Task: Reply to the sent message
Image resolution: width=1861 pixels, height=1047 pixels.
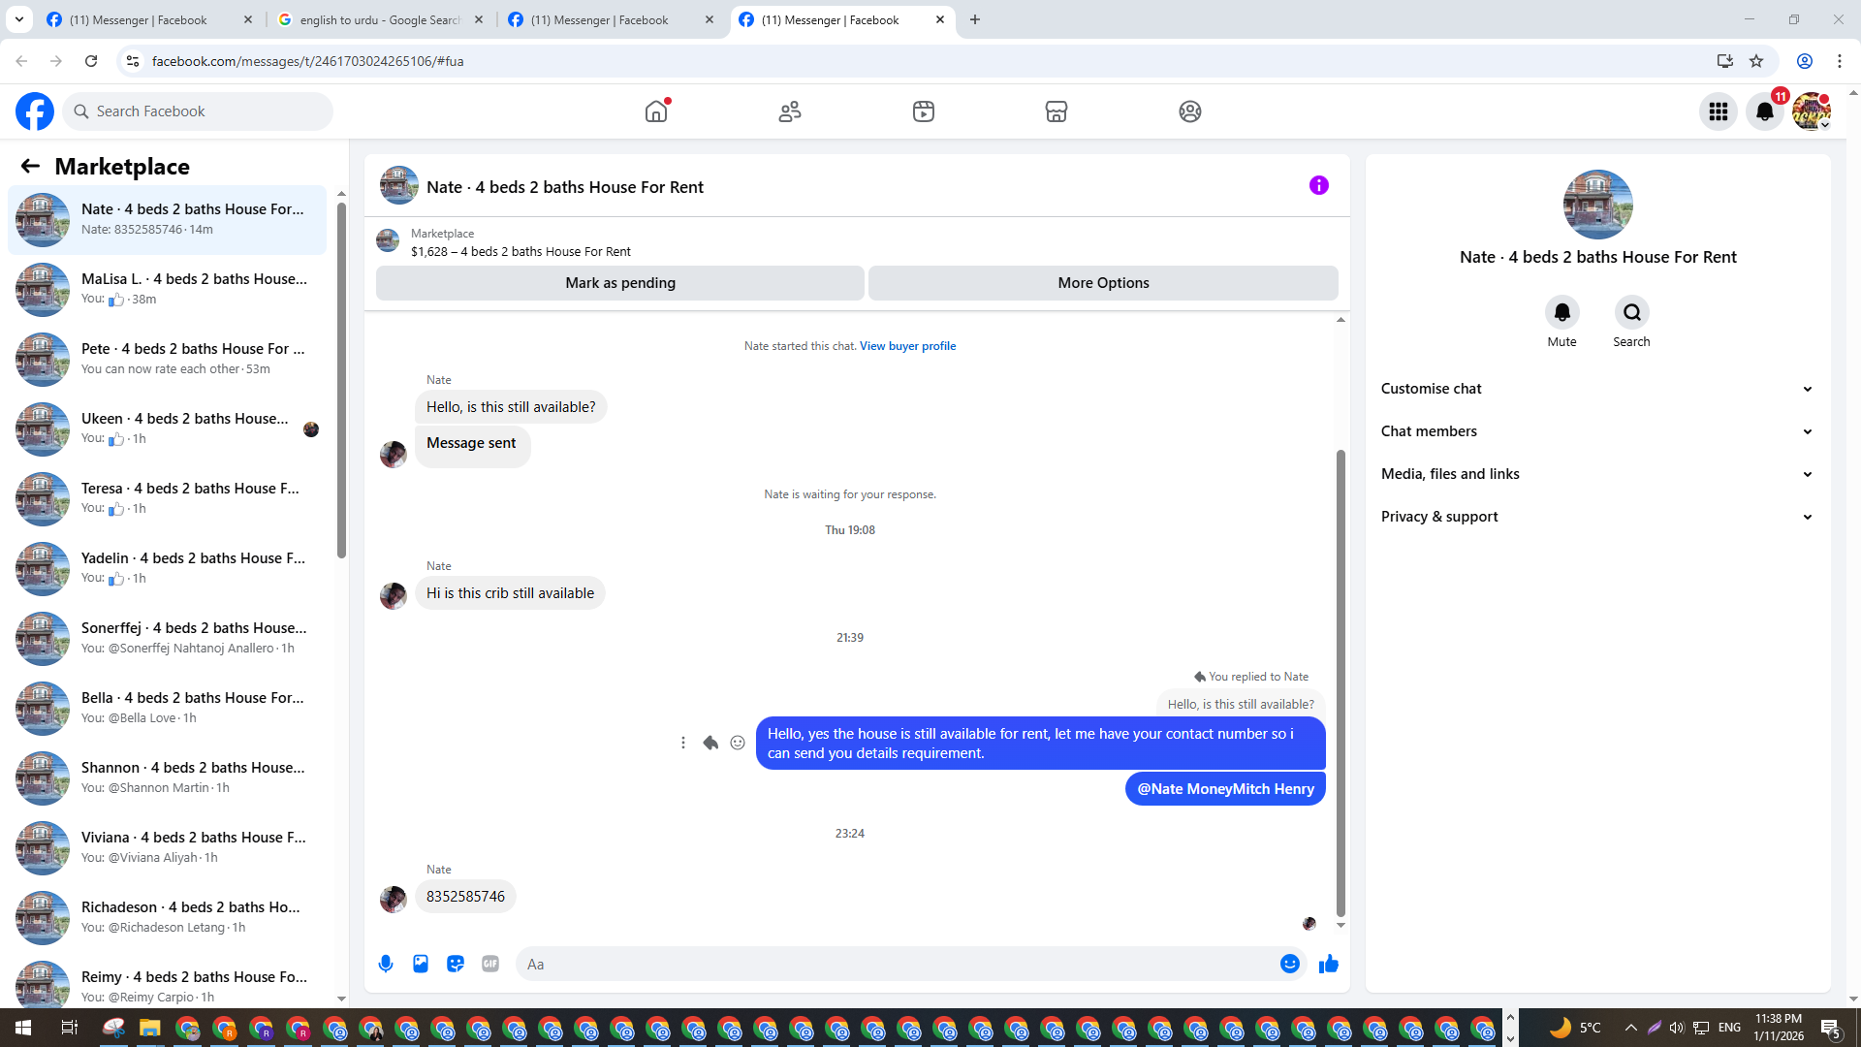Action: tap(710, 743)
